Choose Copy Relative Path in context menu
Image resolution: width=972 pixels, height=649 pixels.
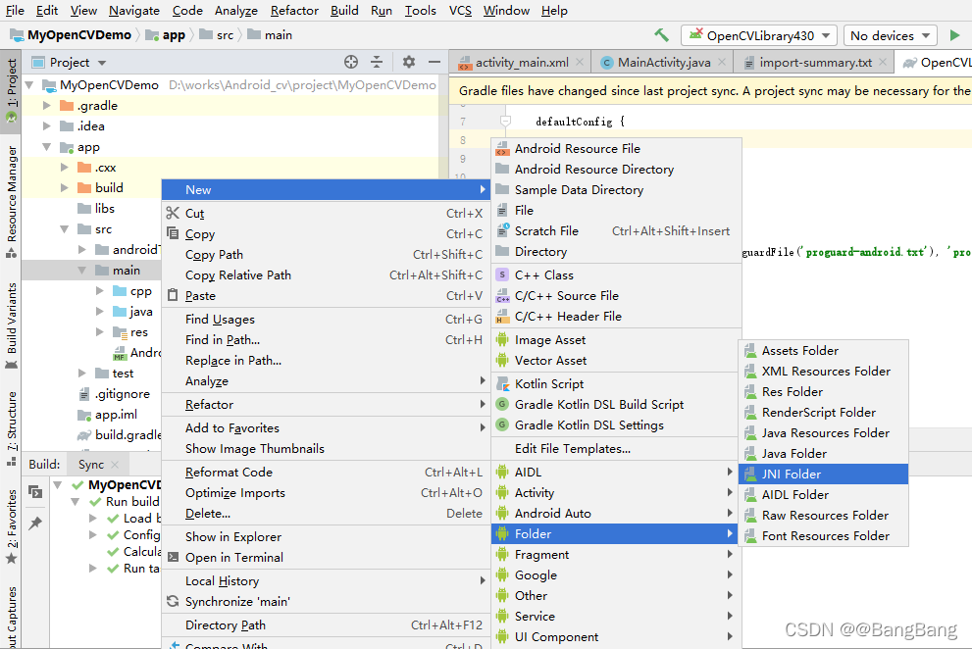[326, 275]
